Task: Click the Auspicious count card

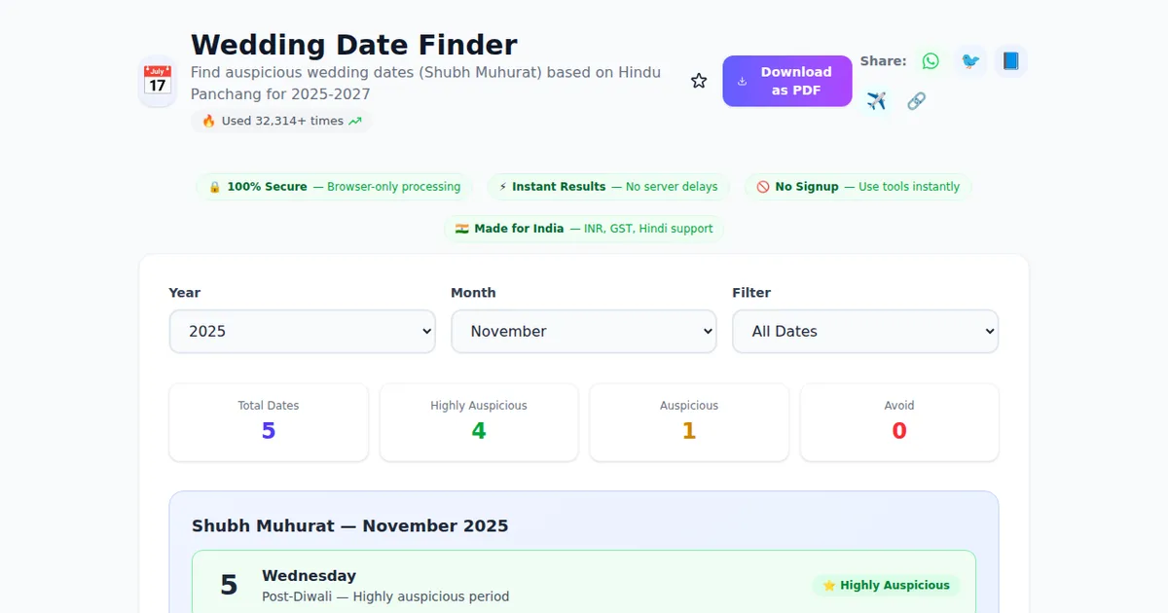Action: 689,422
